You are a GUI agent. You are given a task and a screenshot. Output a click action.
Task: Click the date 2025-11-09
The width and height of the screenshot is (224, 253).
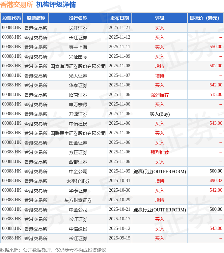(120, 56)
